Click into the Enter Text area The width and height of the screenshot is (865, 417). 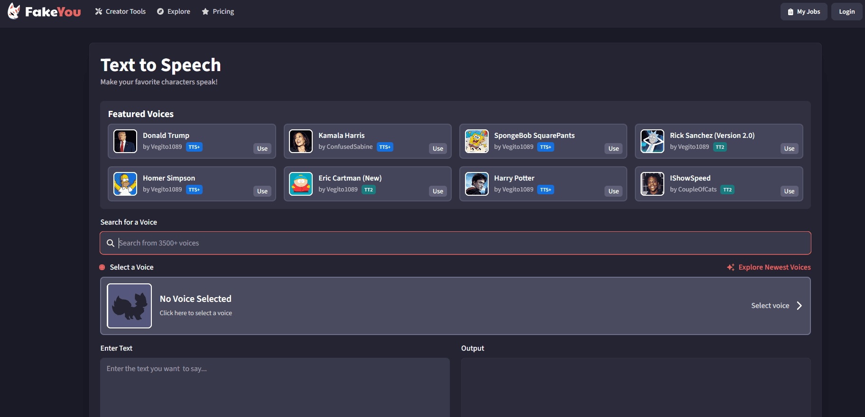coord(275,387)
